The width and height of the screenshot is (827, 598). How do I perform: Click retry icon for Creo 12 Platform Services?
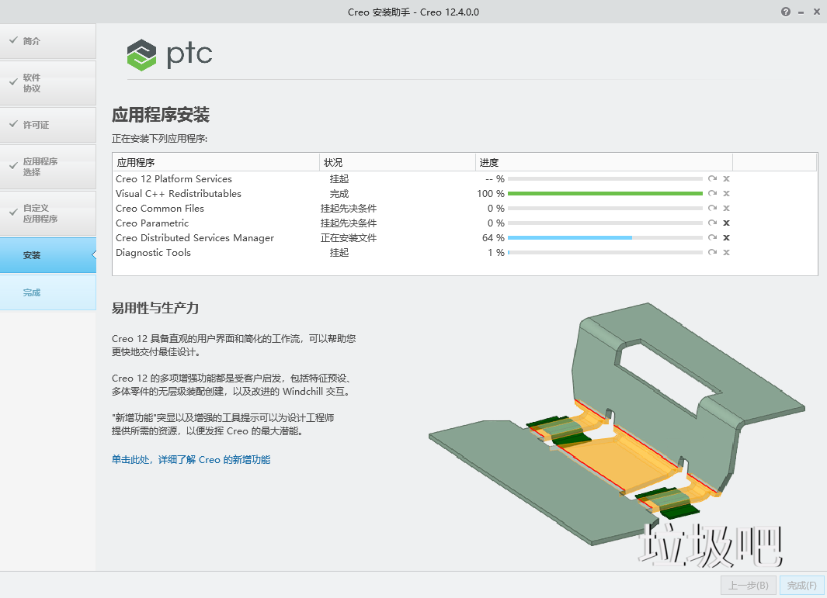712,179
